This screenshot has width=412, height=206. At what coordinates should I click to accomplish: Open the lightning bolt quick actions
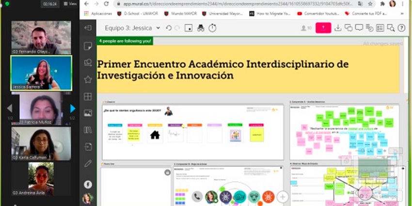(x=88, y=185)
